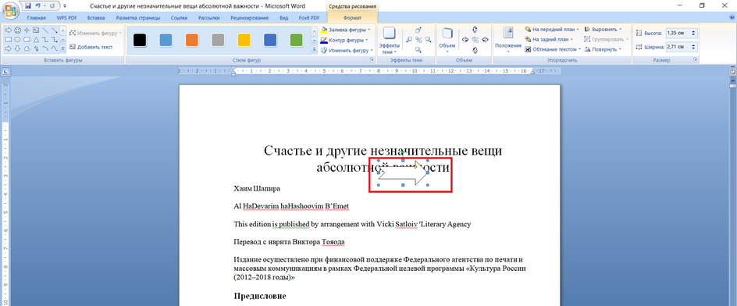Image resolution: width=737 pixels, height=306 pixels.
Task: Tilt the 3-D effect left
Action: point(465,40)
